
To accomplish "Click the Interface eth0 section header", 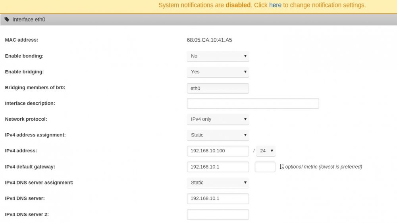I will (x=198, y=19).
